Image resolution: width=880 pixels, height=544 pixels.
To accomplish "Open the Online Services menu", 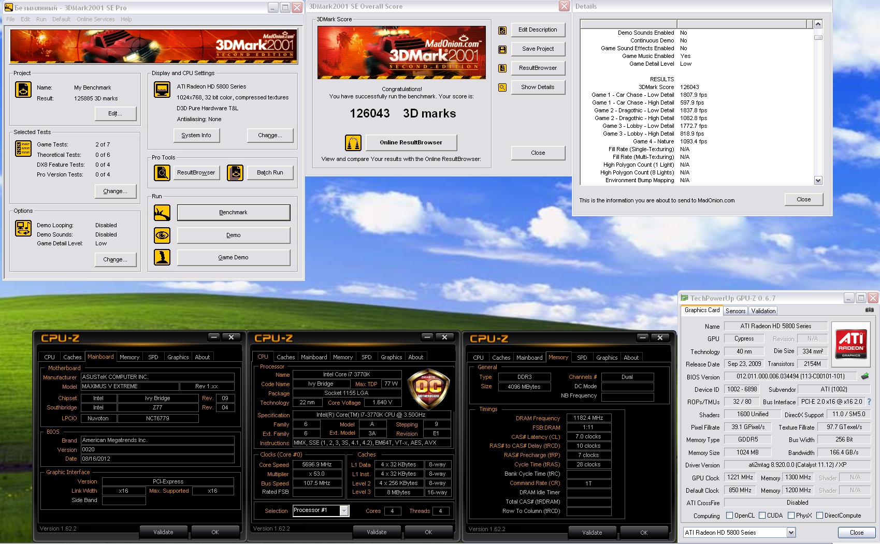I will (x=96, y=19).
